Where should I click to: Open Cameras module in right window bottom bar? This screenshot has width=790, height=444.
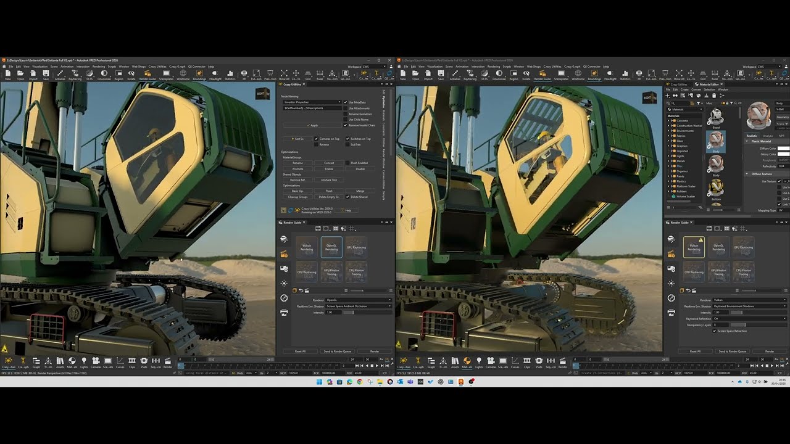[x=491, y=363]
